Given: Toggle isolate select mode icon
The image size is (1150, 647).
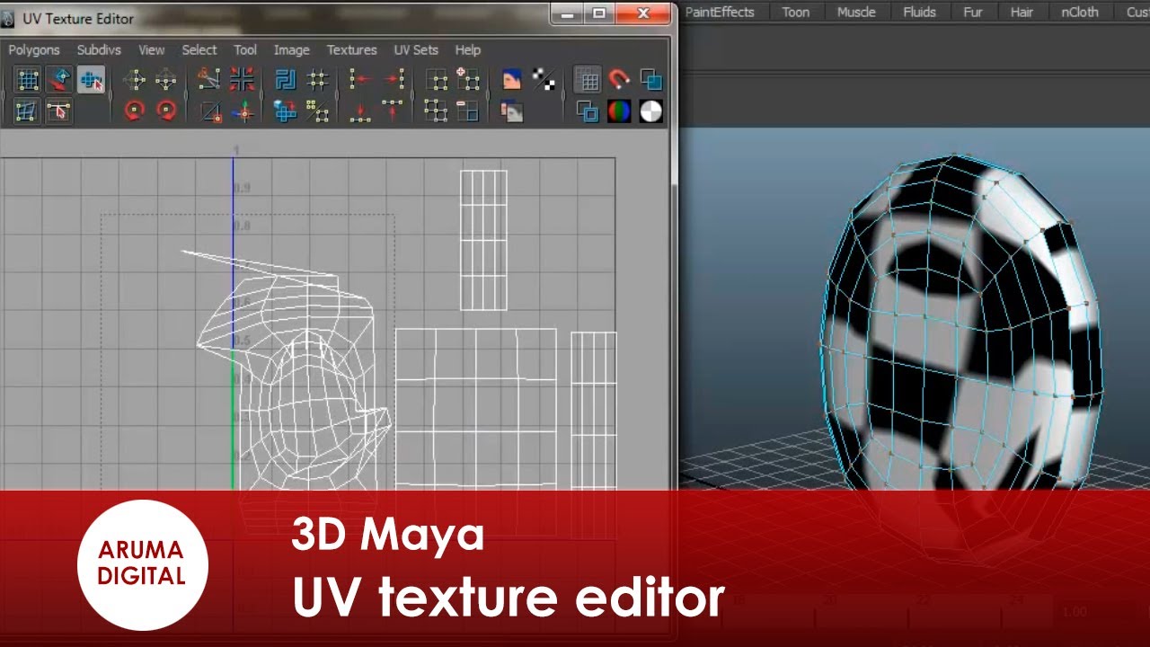Looking at the screenshot, I should pos(437,80).
